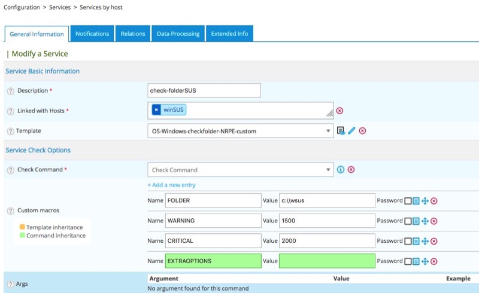Image resolution: width=479 pixels, height=293 pixels.
Task: Click the view template details icon
Action: 341,130
